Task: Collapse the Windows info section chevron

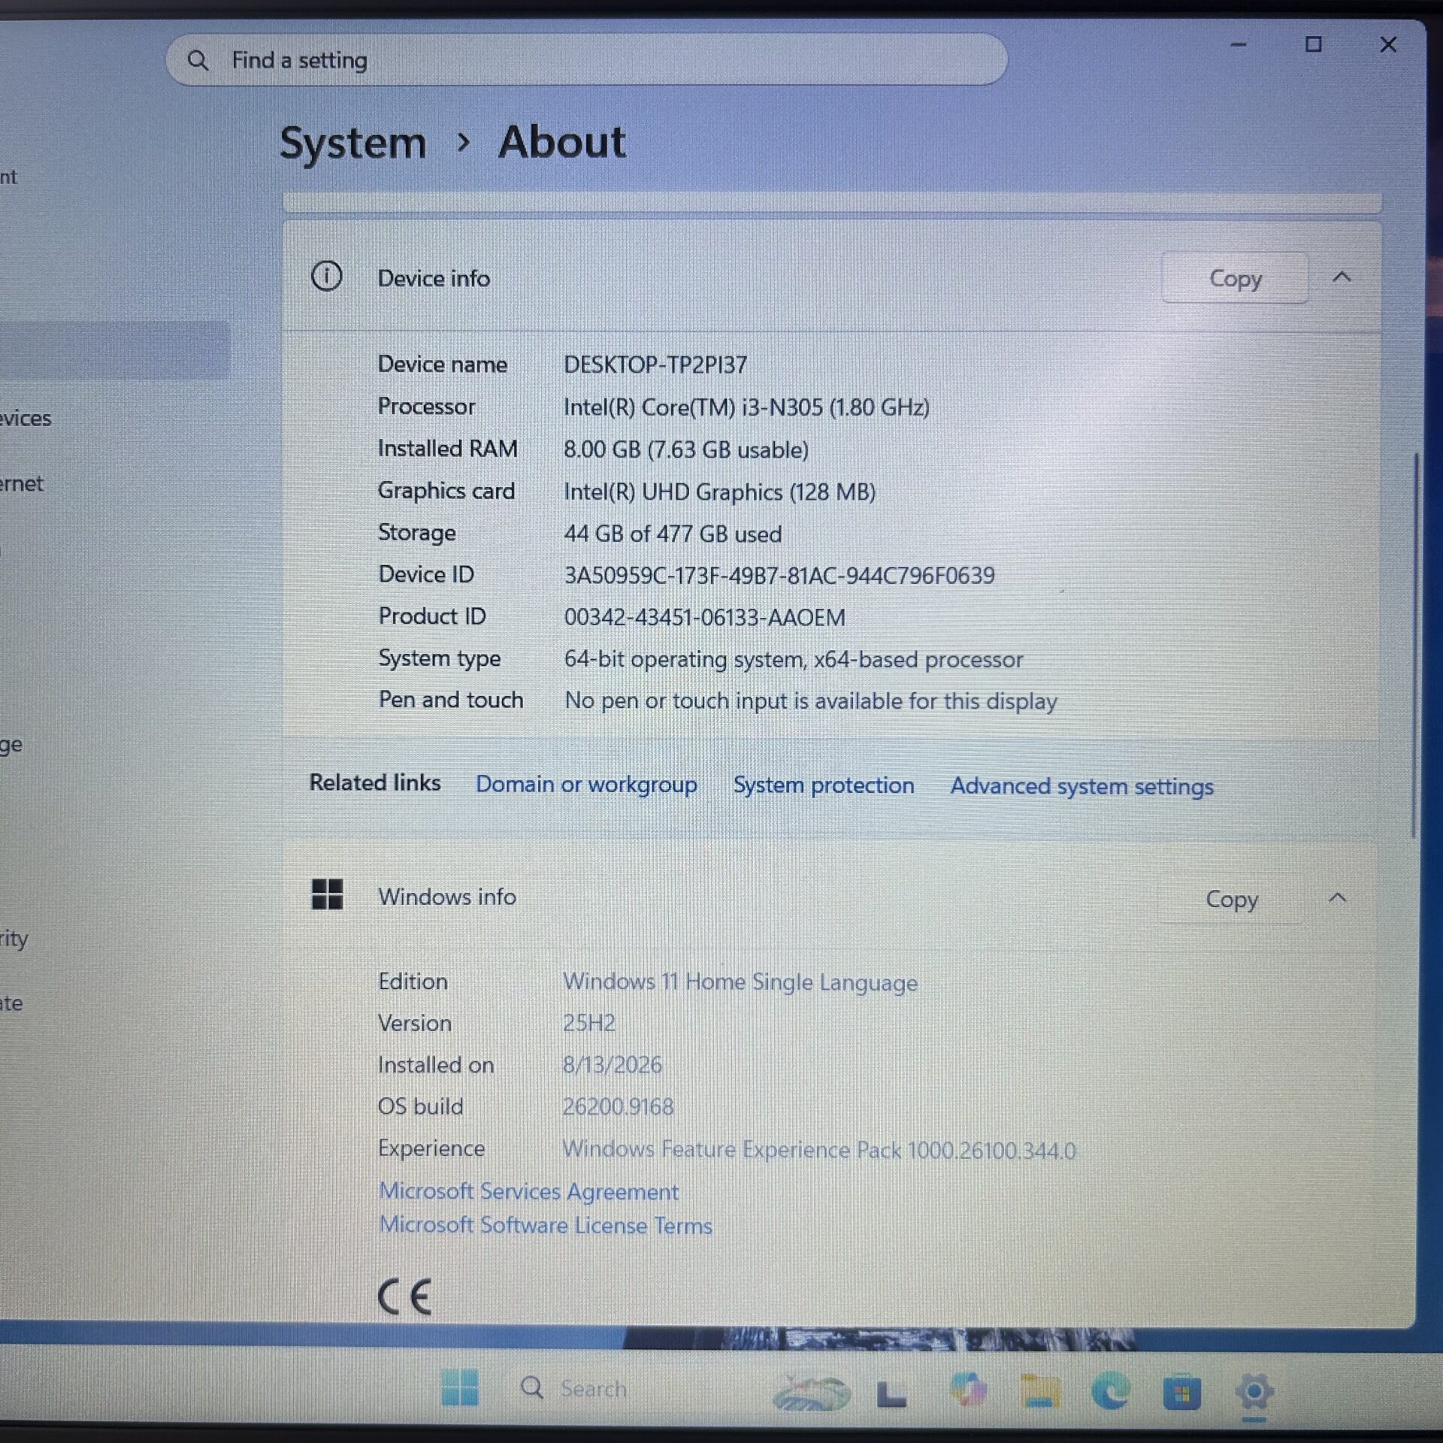Action: pyautogui.click(x=1338, y=898)
